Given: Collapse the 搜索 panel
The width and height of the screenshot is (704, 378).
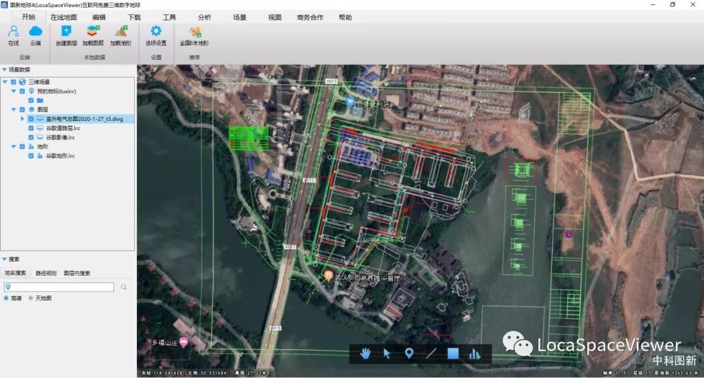Looking at the screenshot, I should tap(5, 259).
